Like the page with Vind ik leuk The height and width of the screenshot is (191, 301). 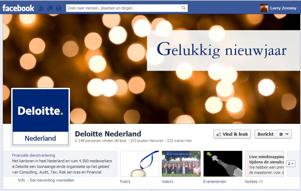pos(232,134)
